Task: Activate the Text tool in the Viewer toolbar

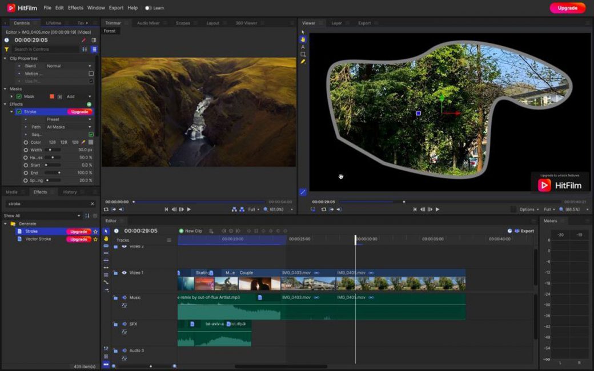Action: click(x=303, y=47)
